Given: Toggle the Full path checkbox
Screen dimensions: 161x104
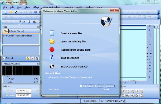Looking at the screenshot, I should coord(4,58).
